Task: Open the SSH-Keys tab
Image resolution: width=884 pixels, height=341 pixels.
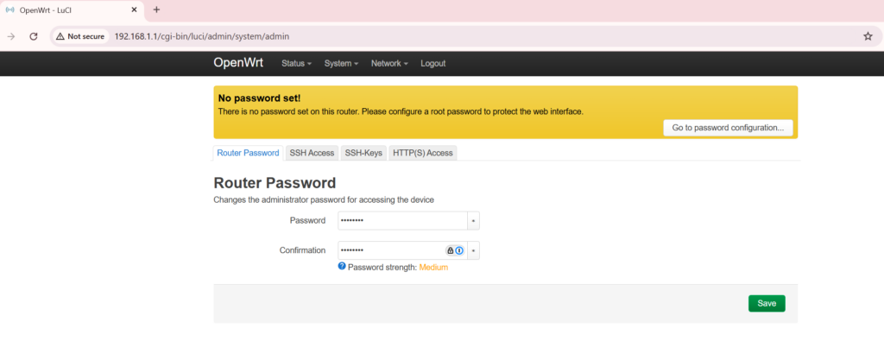Action: click(x=363, y=153)
